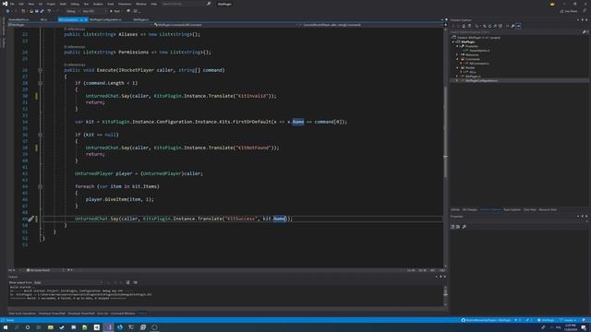Image resolution: width=591 pixels, height=332 pixels.
Task: Click the highlighted Name in FirstOrDefault line
Action: [298, 122]
